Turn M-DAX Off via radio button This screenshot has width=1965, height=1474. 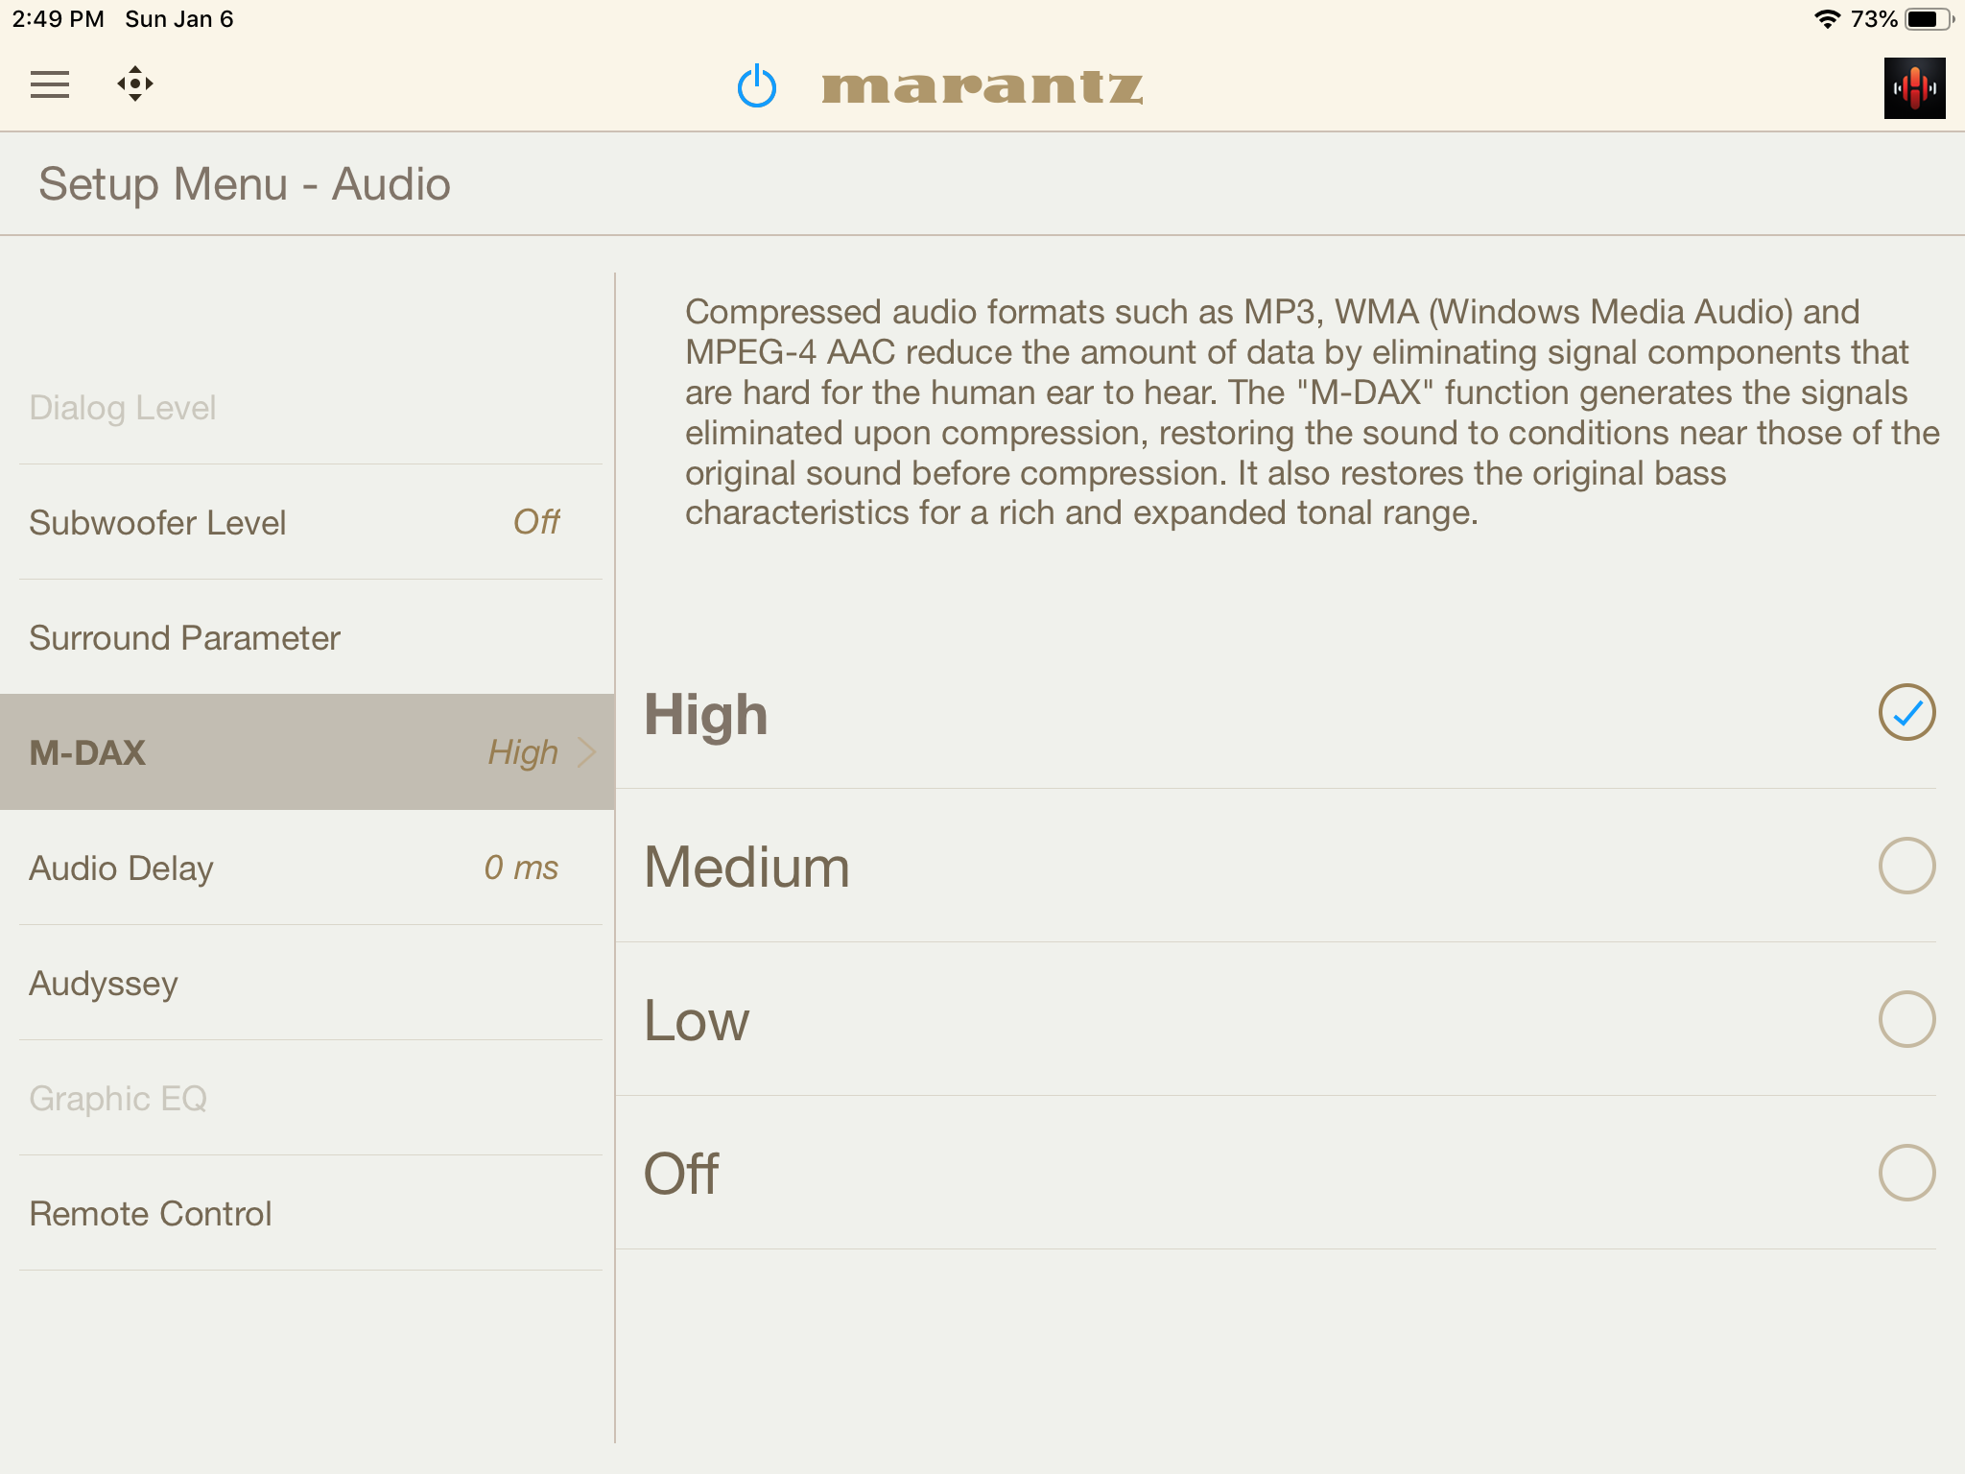coord(1906,1173)
